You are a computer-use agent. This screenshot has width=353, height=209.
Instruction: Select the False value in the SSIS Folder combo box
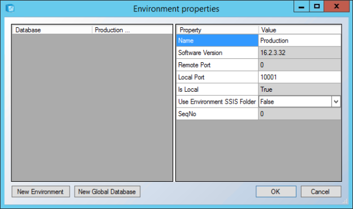(x=295, y=102)
